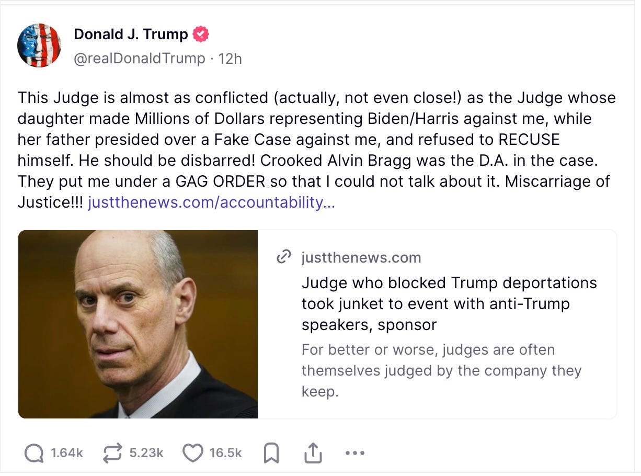Open the justthenews.com/accountability link
This screenshot has width=641, height=476.
(212, 202)
